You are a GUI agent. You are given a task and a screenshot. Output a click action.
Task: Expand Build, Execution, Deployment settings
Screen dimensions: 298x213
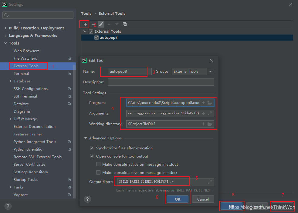[5, 28]
